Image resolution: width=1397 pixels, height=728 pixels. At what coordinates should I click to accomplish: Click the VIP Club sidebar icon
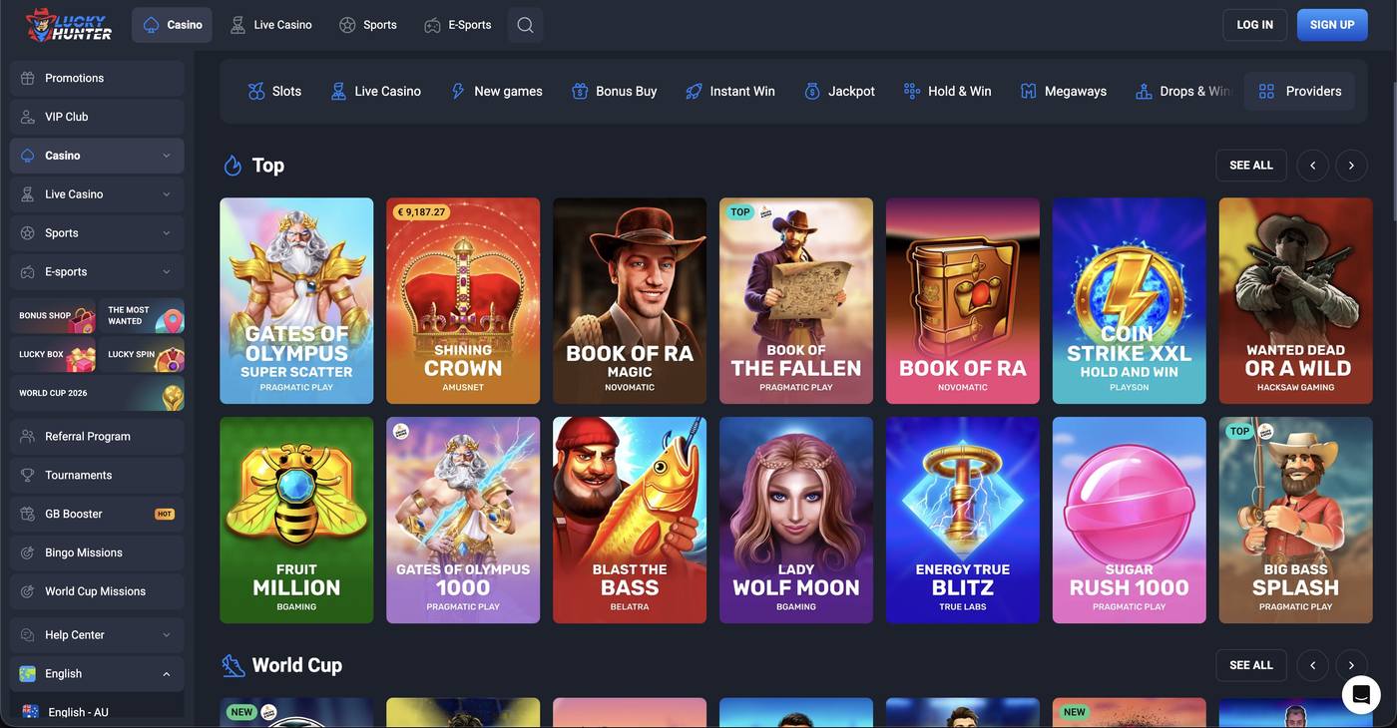coord(28,117)
